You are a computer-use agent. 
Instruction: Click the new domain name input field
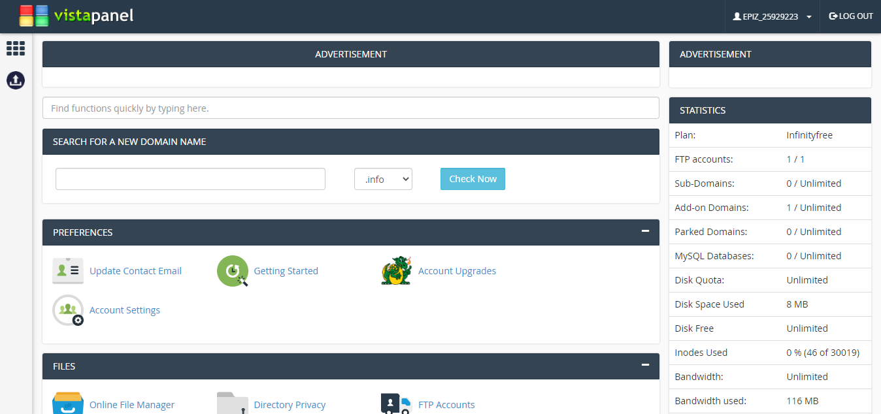pyautogui.click(x=190, y=179)
